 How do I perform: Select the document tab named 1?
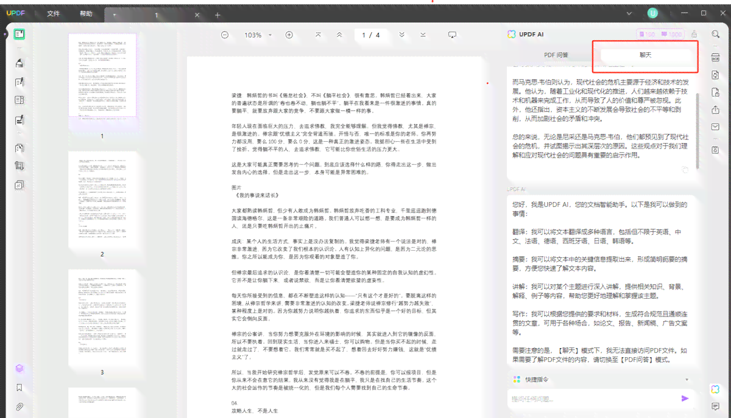(x=156, y=15)
